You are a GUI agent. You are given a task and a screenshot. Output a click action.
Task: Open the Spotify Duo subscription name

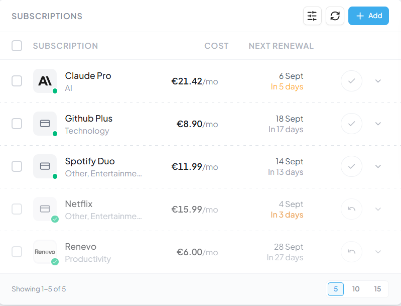90,161
